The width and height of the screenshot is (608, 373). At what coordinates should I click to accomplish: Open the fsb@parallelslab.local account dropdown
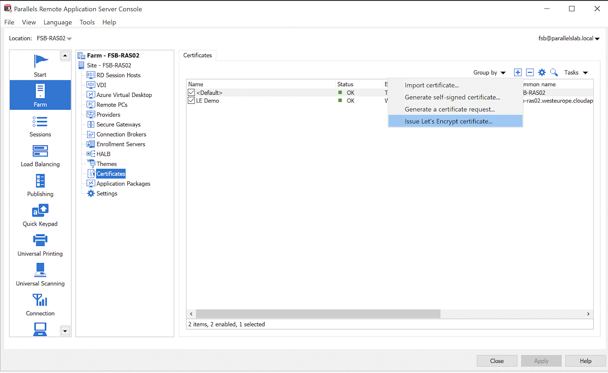pos(569,39)
